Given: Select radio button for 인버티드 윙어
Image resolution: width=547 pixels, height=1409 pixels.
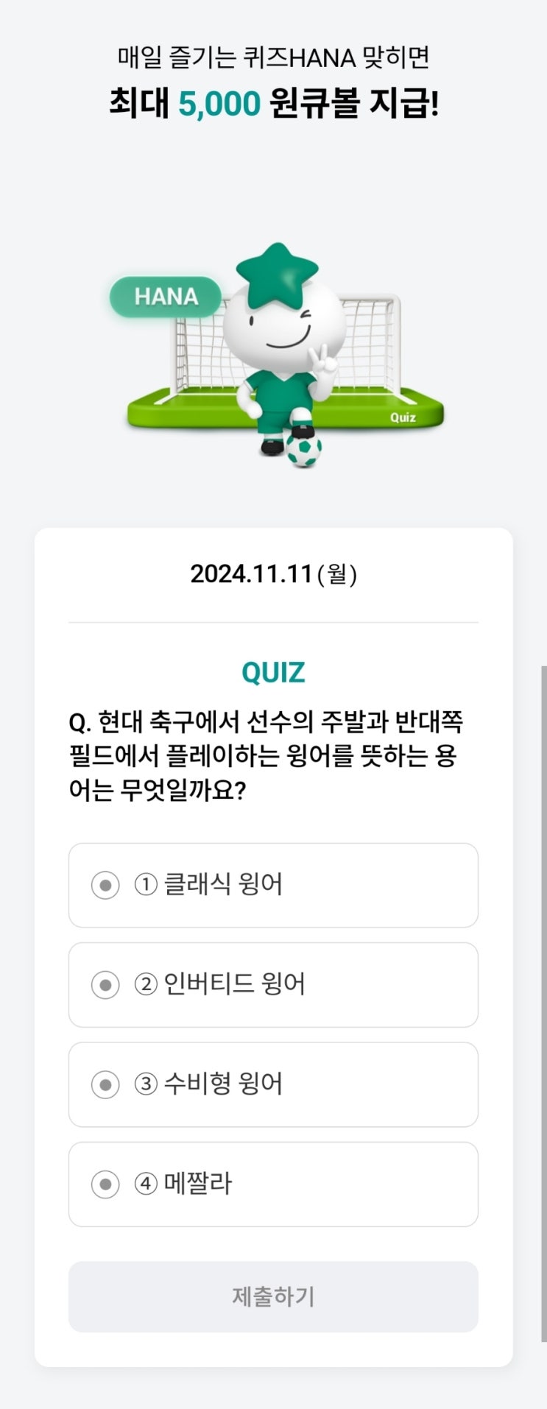Looking at the screenshot, I should tap(105, 985).
